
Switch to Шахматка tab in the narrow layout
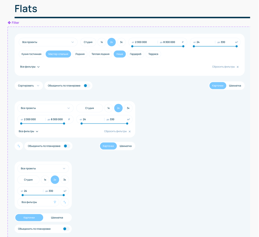[x=57, y=218]
